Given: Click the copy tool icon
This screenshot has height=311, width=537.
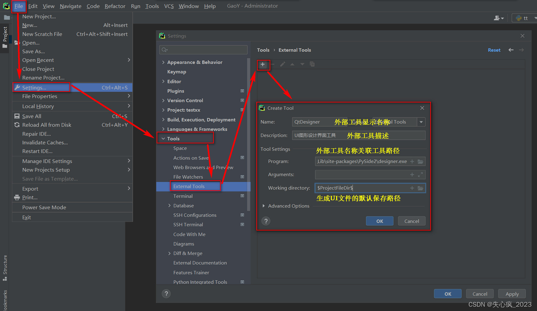Looking at the screenshot, I should point(312,64).
